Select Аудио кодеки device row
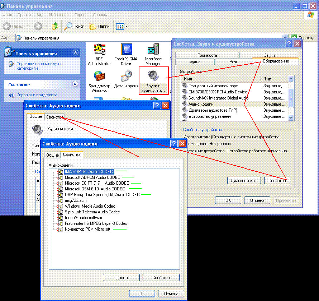This screenshot has width=319, height=301. click(x=234, y=104)
